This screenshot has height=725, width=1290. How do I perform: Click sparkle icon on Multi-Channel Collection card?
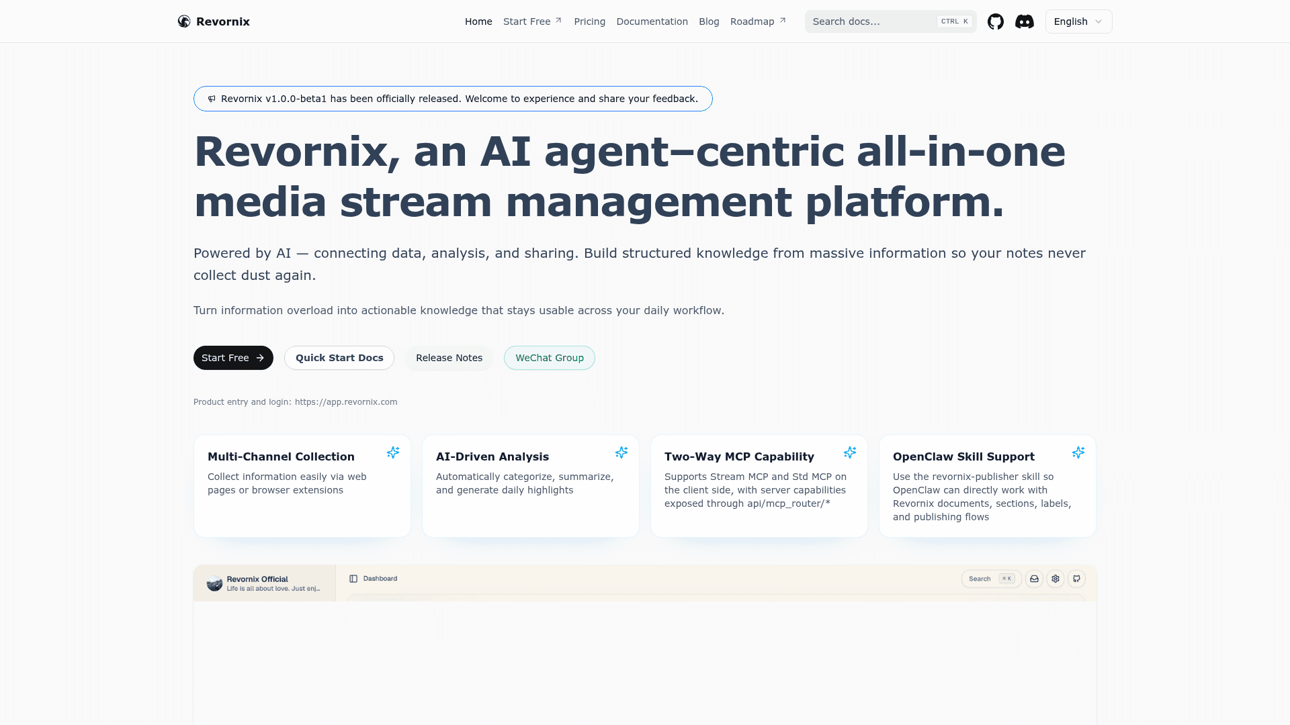pyautogui.click(x=393, y=452)
